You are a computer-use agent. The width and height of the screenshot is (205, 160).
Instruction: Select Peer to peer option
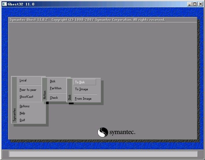click(x=28, y=90)
